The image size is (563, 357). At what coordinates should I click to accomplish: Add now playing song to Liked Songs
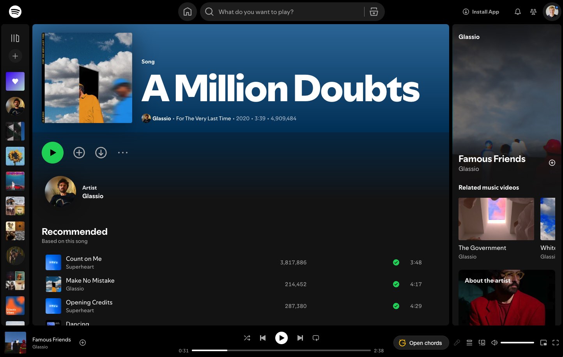(x=83, y=343)
